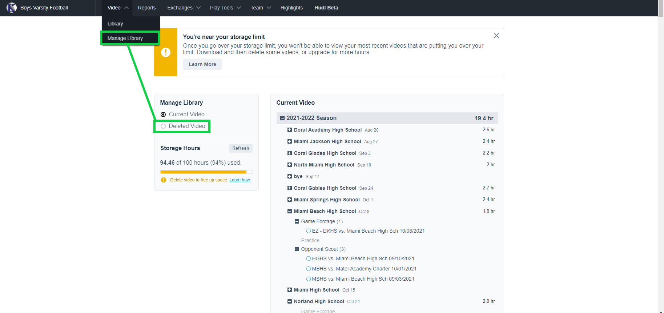Expand the bye Sep 17 row
664x313 pixels.
coord(290,176)
